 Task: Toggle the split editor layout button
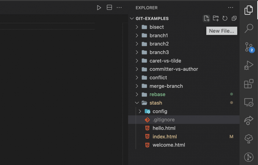(x=109, y=8)
